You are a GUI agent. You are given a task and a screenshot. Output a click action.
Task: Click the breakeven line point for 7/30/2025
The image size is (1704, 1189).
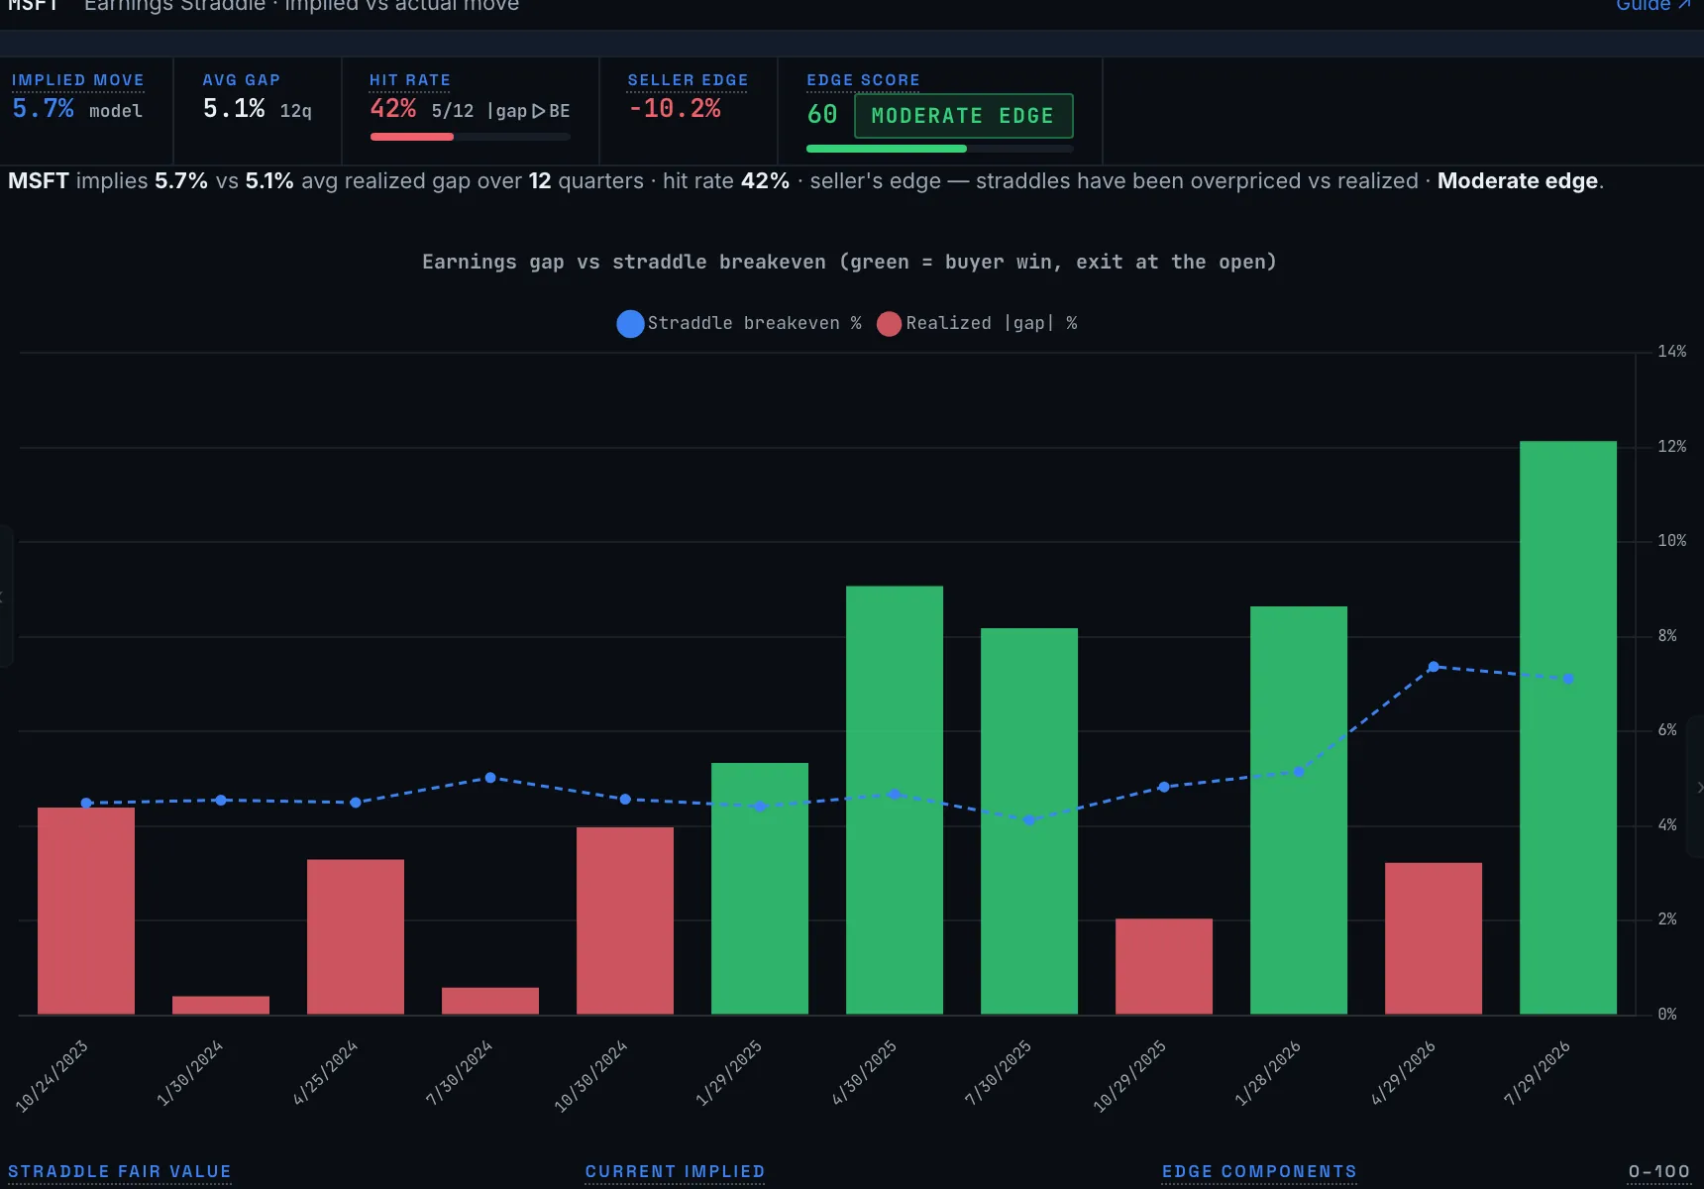point(1029,819)
